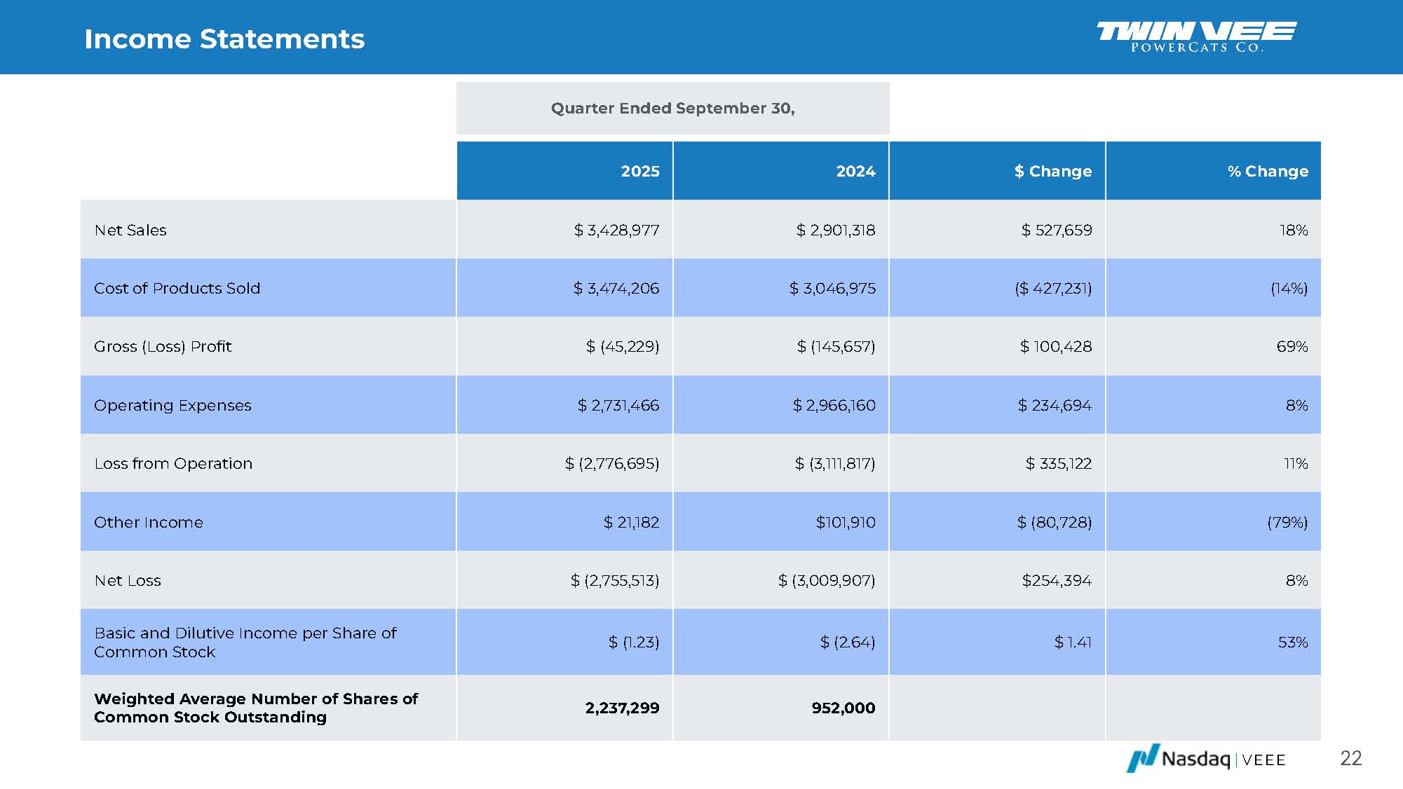Select the Operating Expenses 2025 value
Screen dimensions: 1403x789
coord(618,406)
